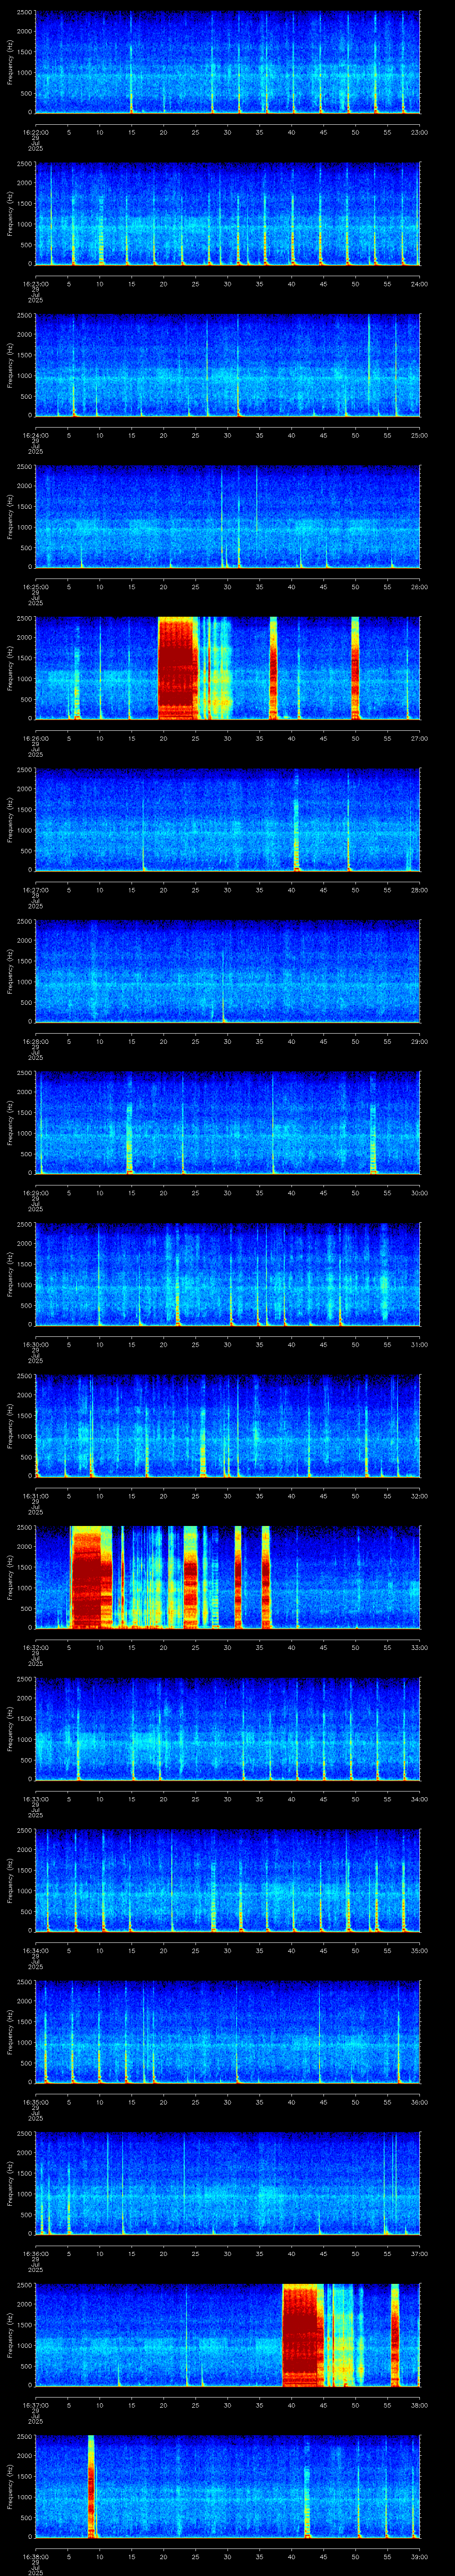Click Frequency (Hz) axis title on 16:32:00 panel
Viewport: 455px width, 2576px height.
(10, 1577)
